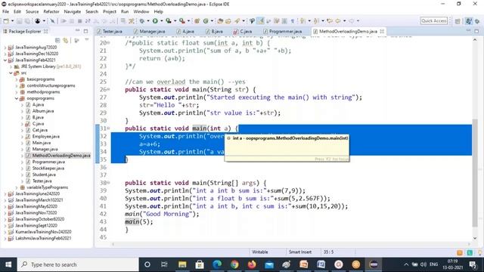This screenshot has width=484, height=272.
Task: Toggle the Mark Occurrences highlighter icon
Action: (261, 21)
